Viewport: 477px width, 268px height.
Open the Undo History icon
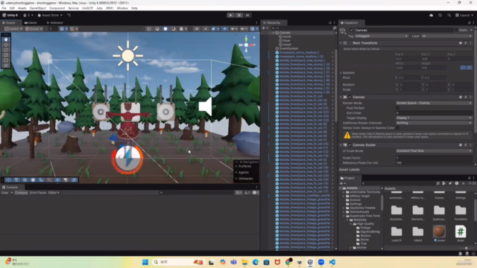click(x=440, y=15)
